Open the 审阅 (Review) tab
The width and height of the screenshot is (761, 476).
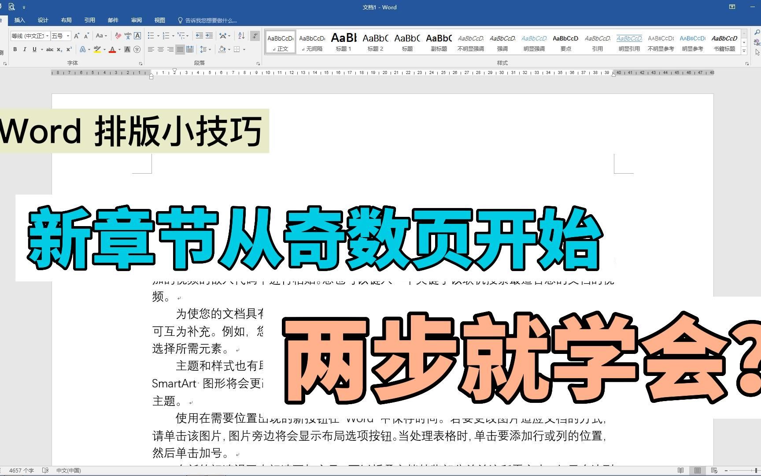137,20
